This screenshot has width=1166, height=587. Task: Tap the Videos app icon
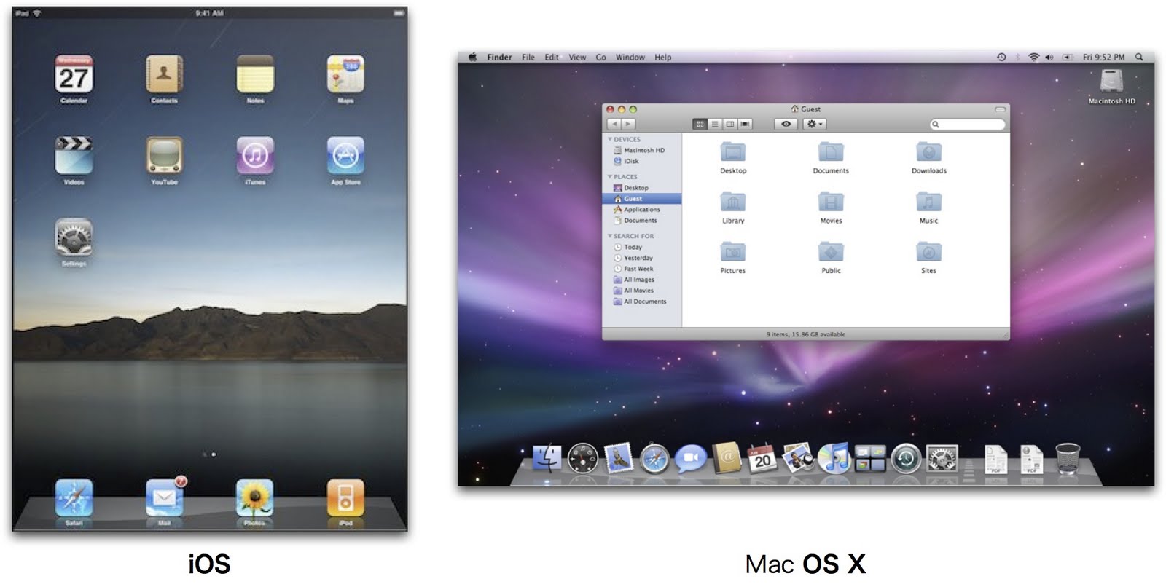click(x=74, y=155)
